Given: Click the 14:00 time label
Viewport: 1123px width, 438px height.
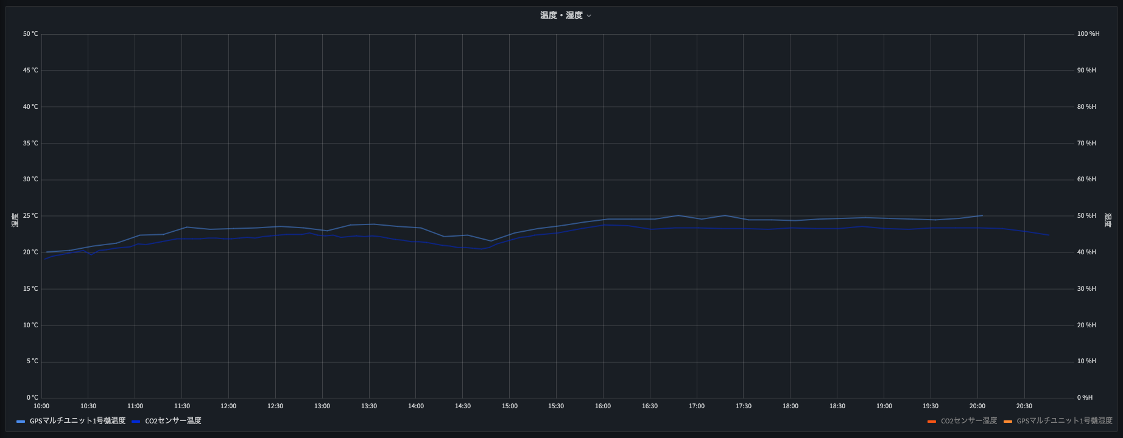Looking at the screenshot, I should tap(416, 406).
